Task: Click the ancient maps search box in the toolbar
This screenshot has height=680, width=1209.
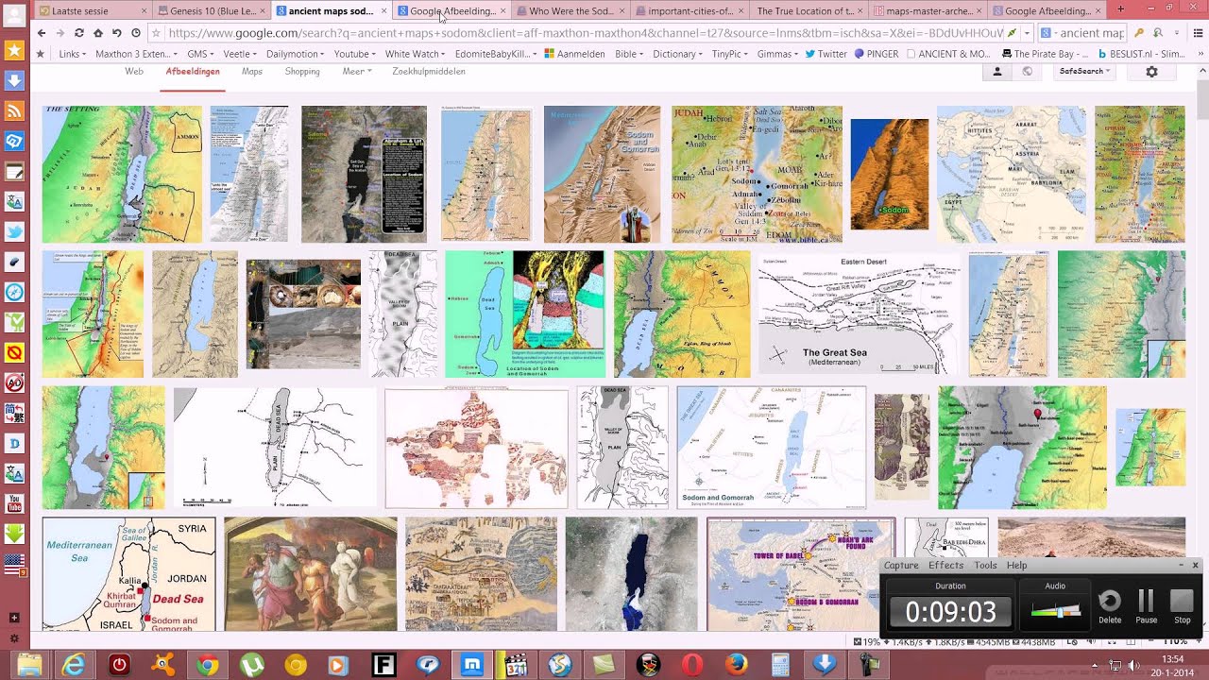Action: 1083,33
